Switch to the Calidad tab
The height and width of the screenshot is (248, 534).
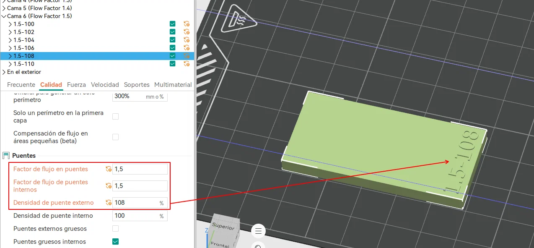point(51,85)
